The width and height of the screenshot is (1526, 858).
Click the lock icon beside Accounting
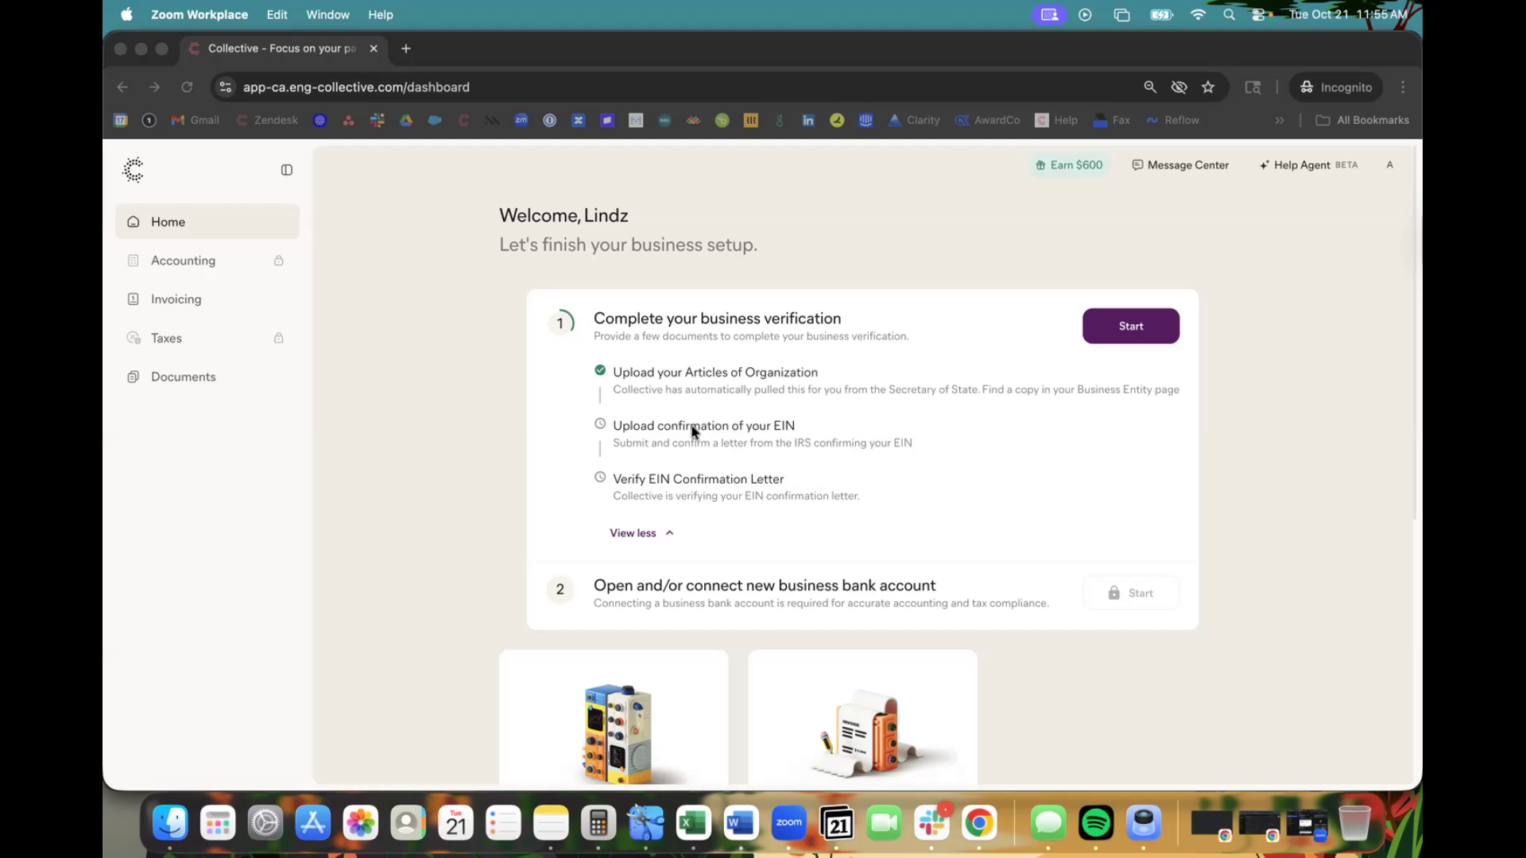click(279, 261)
